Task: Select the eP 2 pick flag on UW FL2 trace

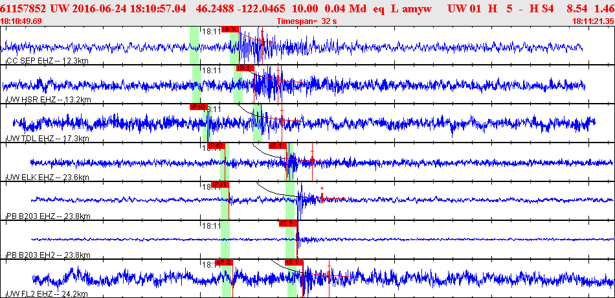Action: (x=225, y=262)
